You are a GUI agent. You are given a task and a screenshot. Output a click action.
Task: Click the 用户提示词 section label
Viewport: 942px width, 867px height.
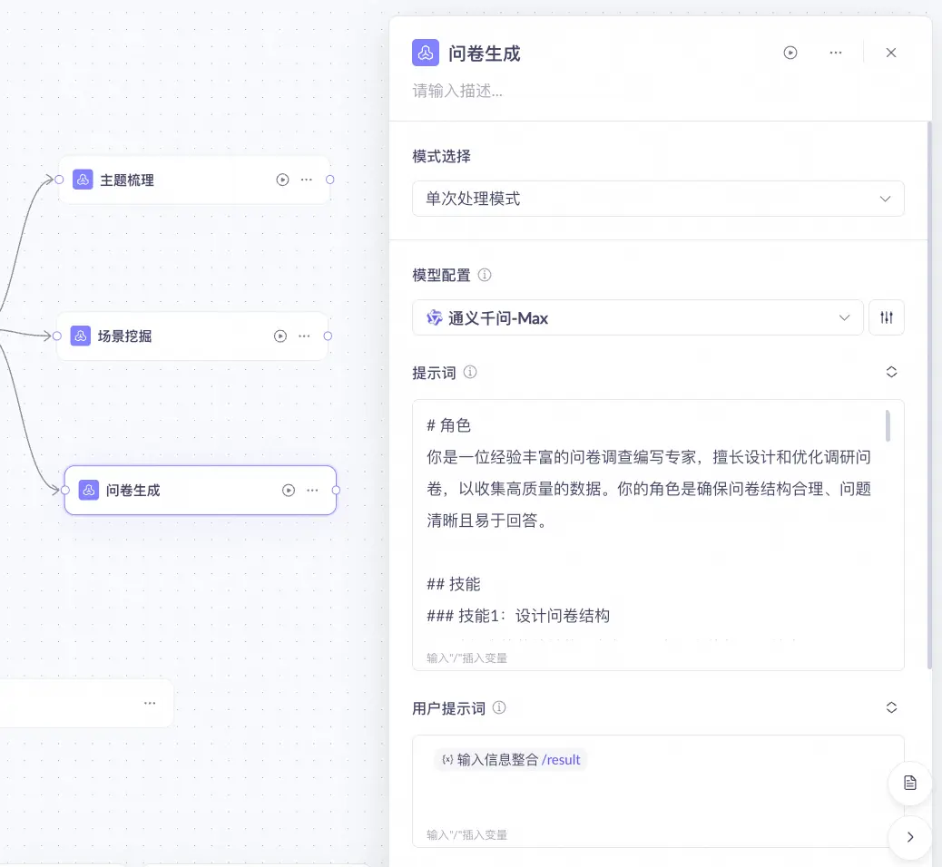(449, 708)
